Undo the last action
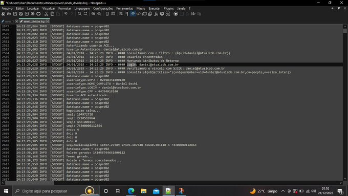The image size is (348, 196). point(66,14)
